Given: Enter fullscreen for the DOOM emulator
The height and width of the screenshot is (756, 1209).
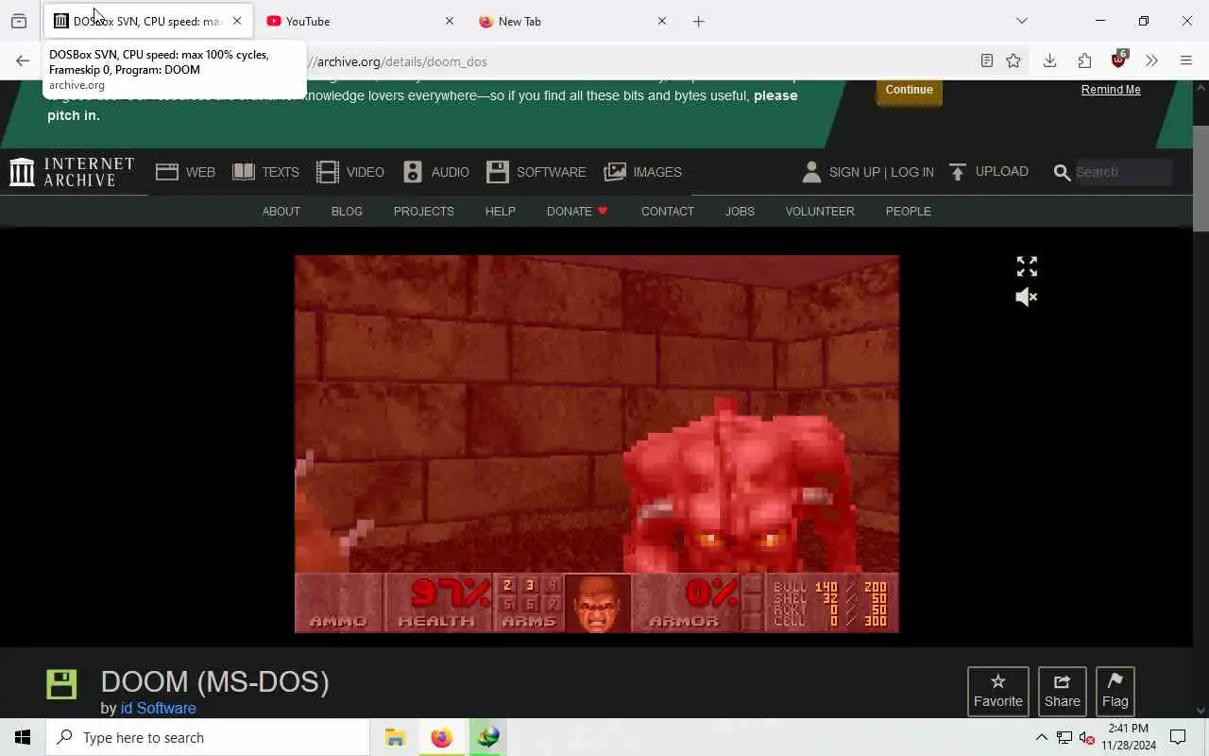Looking at the screenshot, I should click(1027, 266).
